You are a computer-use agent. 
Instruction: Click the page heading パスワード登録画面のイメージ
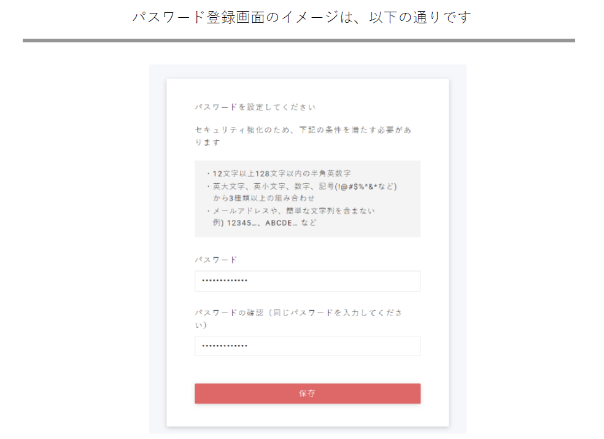pyautogui.click(x=301, y=17)
